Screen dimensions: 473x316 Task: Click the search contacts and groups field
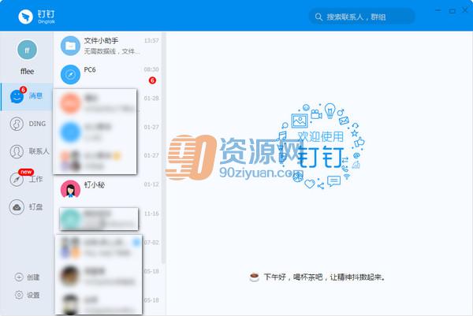point(362,17)
